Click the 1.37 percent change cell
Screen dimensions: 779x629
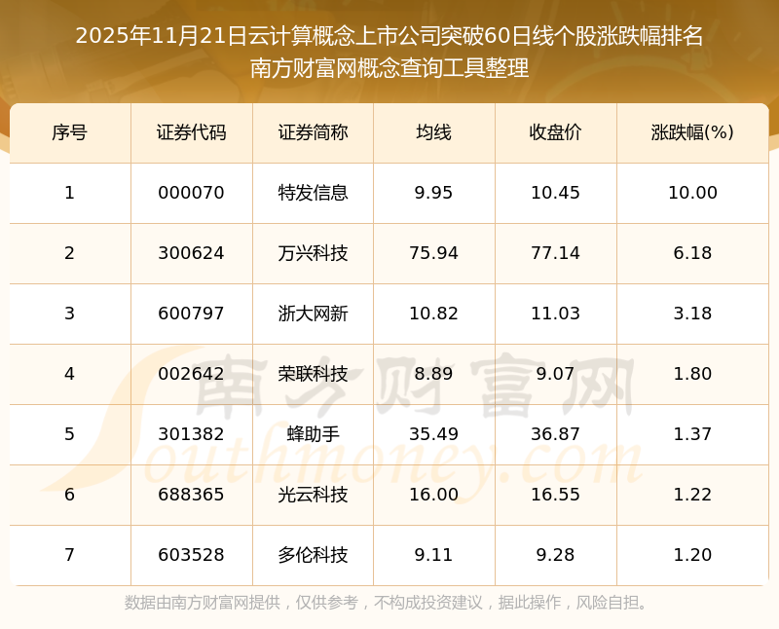pyautogui.click(x=692, y=434)
